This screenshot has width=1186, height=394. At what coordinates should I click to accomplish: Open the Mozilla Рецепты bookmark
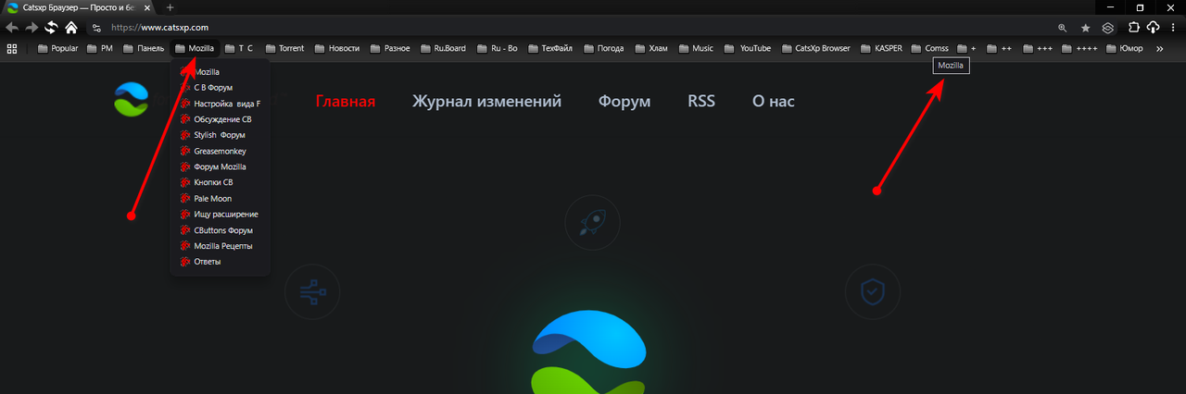[221, 246]
